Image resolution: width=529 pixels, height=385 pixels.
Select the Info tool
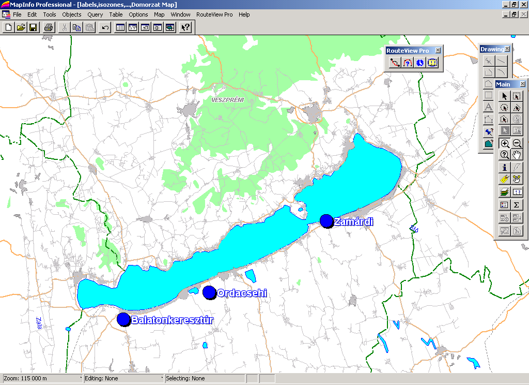[x=505, y=168]
